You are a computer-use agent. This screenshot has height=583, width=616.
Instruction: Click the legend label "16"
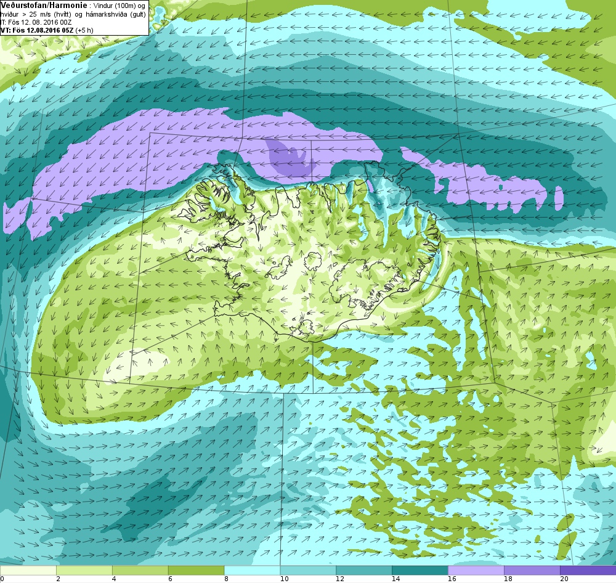[x=452, y=578]
